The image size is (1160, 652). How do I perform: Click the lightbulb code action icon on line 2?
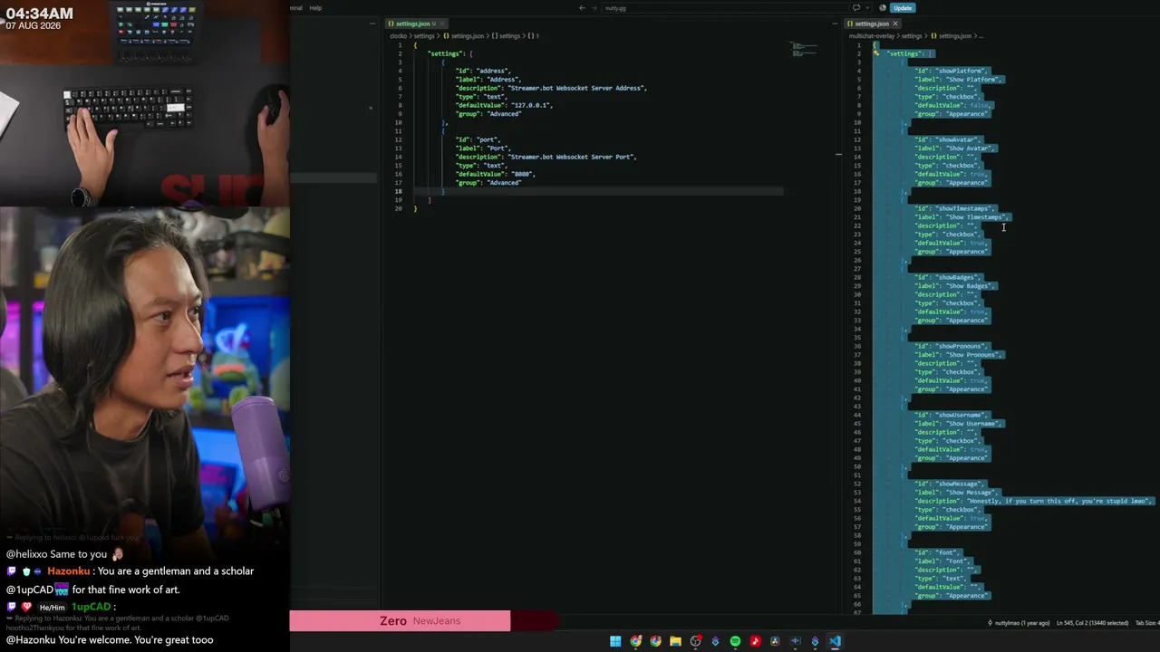click(x=876, y=53)
